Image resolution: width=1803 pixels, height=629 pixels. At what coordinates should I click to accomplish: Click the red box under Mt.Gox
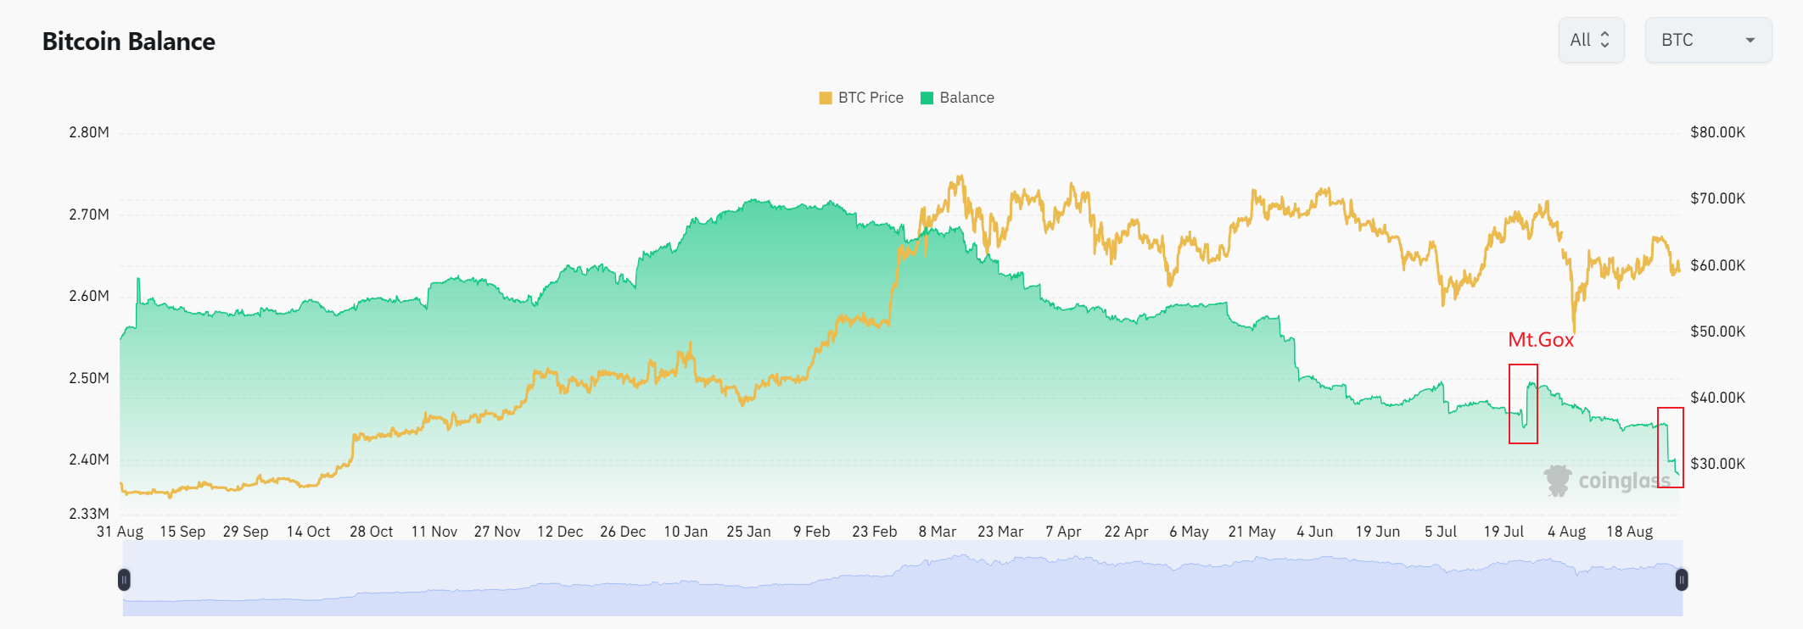pos(1523,404)
